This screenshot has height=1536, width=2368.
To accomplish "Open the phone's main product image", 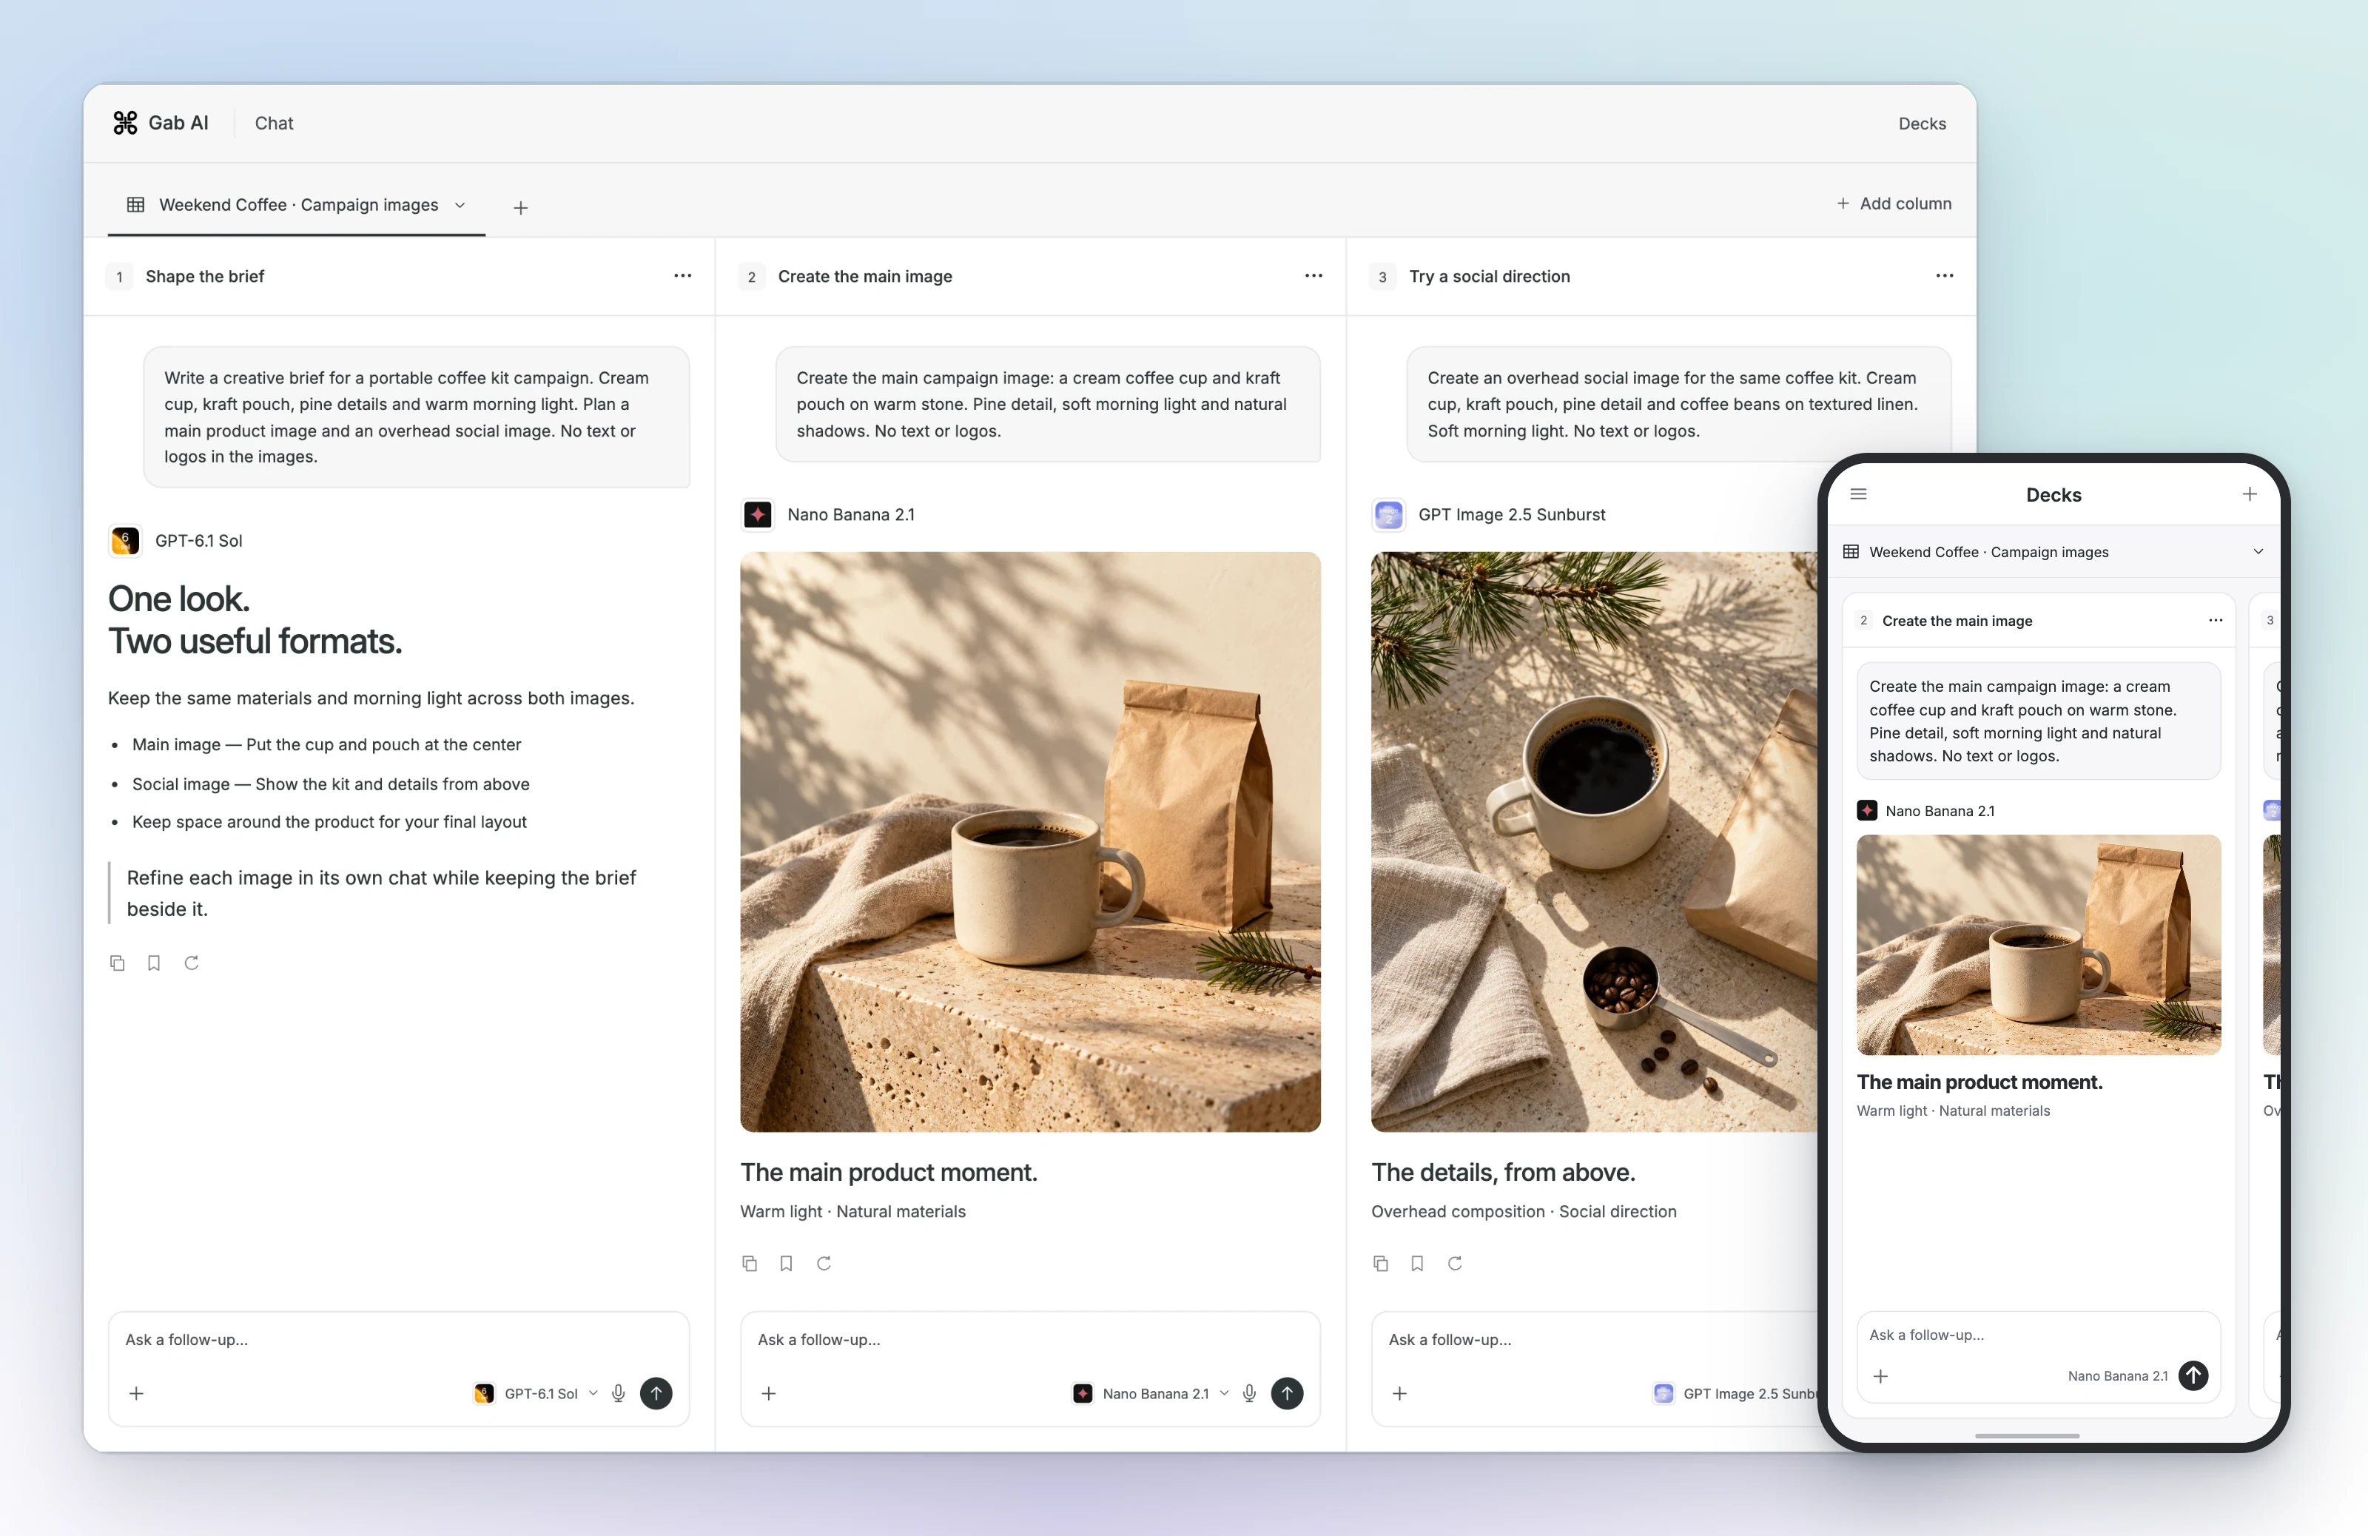I will (x=2038, y=944).
